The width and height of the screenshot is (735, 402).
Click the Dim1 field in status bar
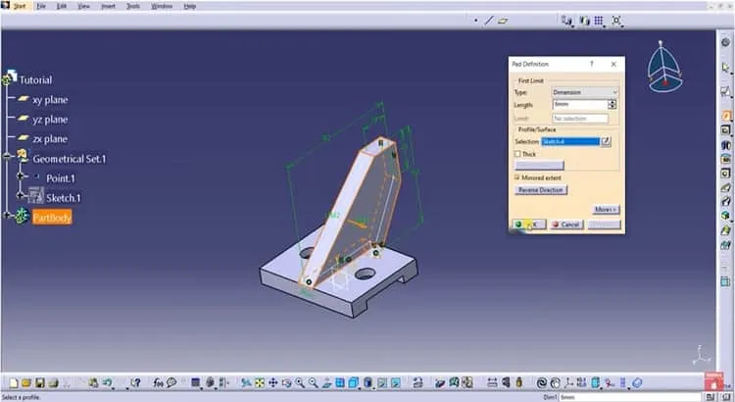632,397
